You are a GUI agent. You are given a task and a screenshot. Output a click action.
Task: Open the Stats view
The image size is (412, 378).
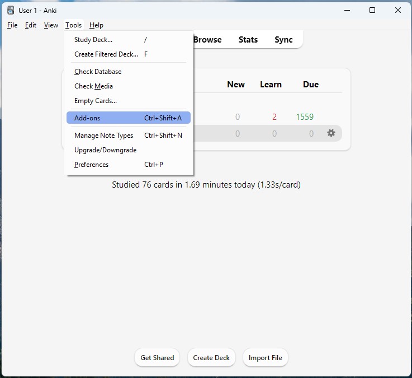pyautogui.click(x=248, y=40)
